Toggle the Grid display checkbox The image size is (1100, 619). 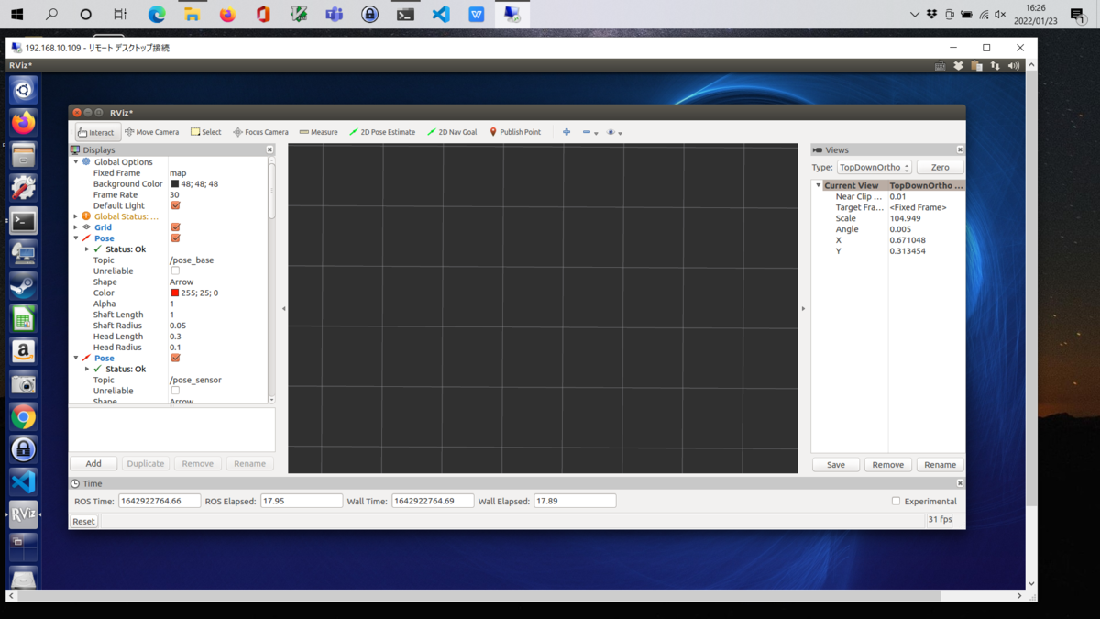[175, 227]
